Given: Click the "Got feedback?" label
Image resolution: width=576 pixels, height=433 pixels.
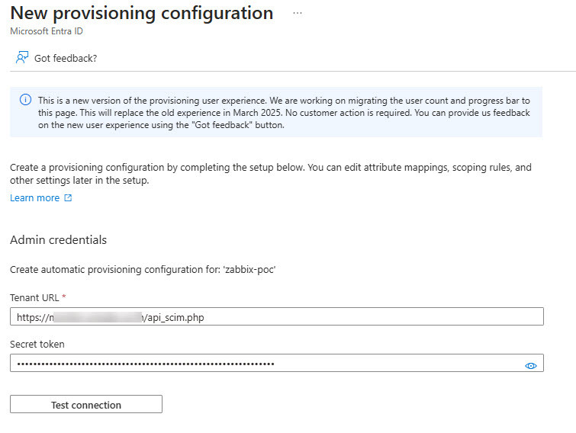Looking at the screenshot, I should tap(66, 58).
